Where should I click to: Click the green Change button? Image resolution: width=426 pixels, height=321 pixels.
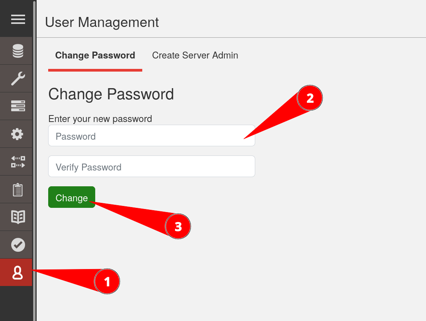tap(72, 197)
